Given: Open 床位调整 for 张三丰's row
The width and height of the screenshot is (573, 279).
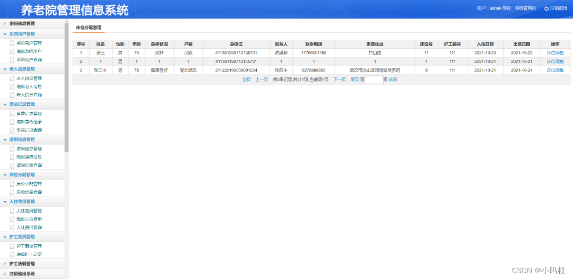Looking at the screenshot, I should pos(555,70).
